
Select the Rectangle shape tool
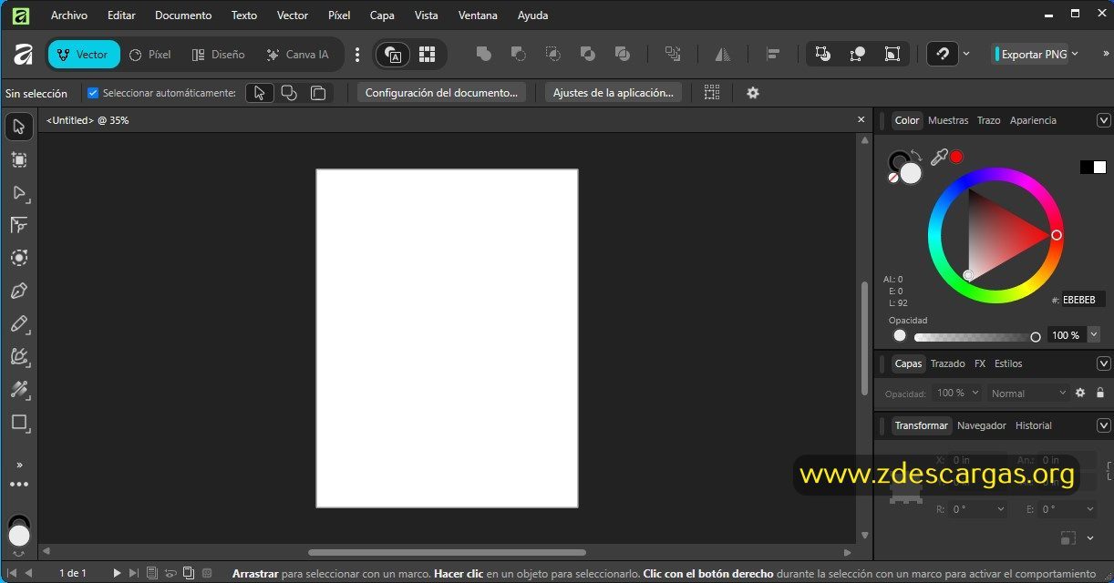(19, 423)
